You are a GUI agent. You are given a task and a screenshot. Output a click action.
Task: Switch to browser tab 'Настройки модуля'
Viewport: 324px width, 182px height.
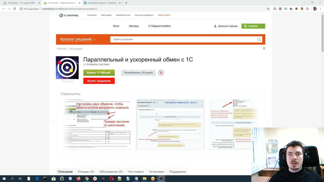pos(102,3)
